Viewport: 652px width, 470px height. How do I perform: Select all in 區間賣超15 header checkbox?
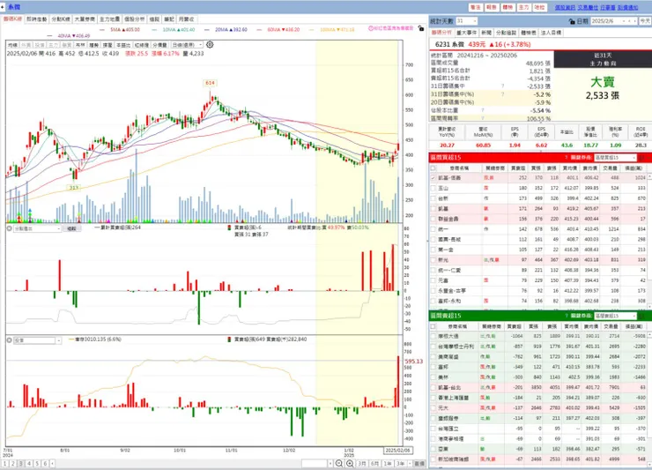point(433,326)
